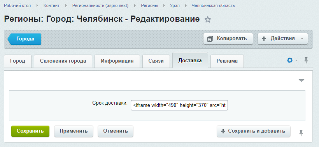The width and height of the screenshot is (319, 147).
Task: Open Рабочий стол breadcrumb link
Action: pos(18,6)
